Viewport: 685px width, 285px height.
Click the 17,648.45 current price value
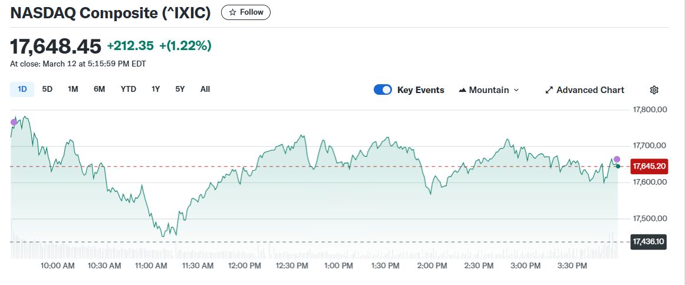coord(55,47)
